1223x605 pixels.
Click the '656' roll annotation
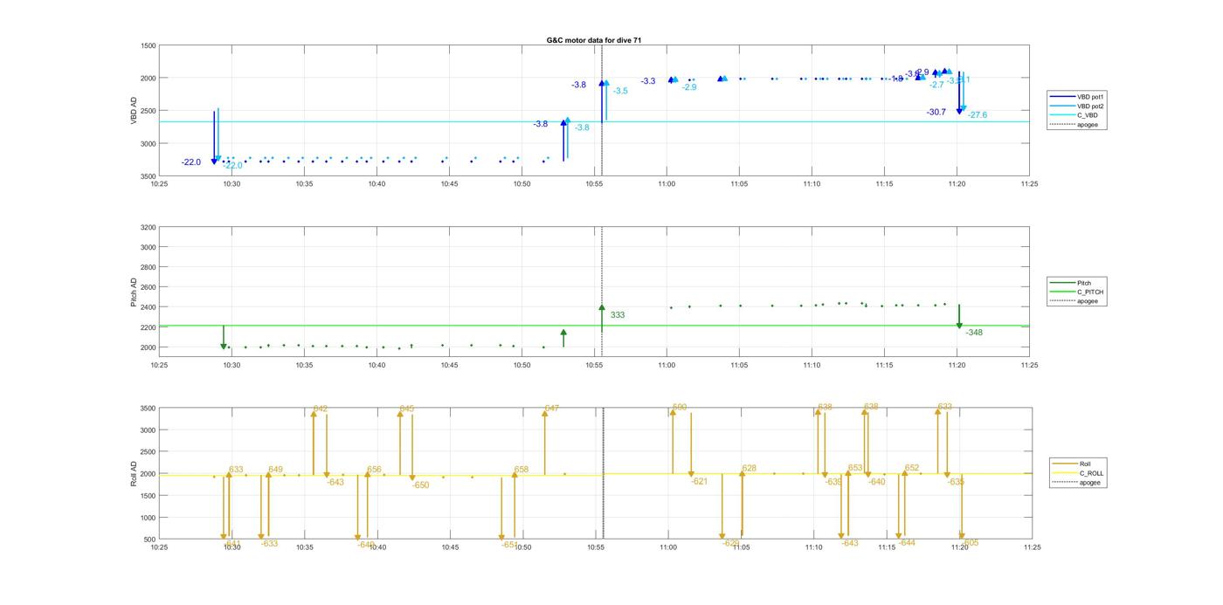[x=374, y=470]
